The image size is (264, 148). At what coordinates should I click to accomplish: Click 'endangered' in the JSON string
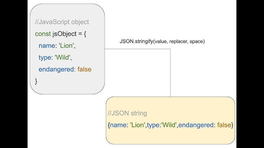coord(196,125)
